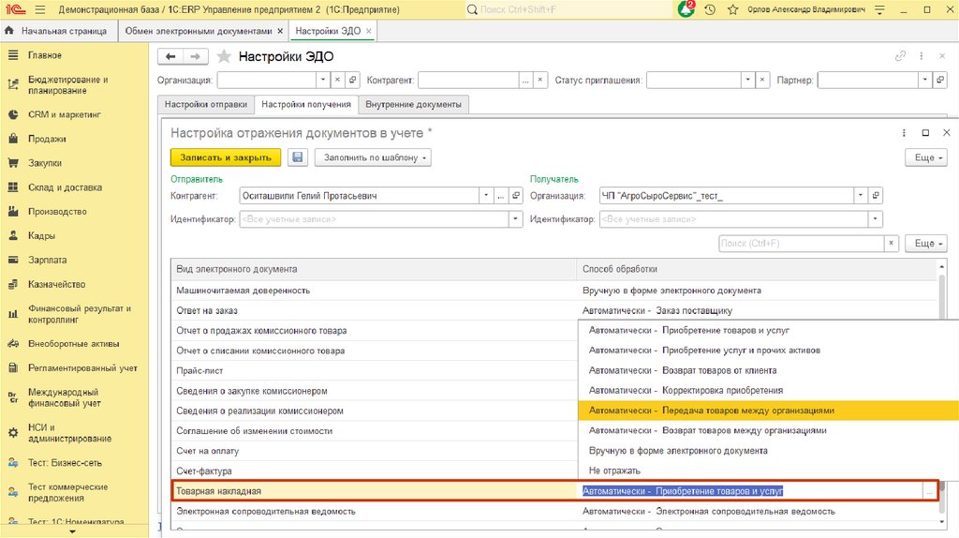Expand the top Еще menu button
This screenshot has width=959, height=538.
click(x=925, y=157)
